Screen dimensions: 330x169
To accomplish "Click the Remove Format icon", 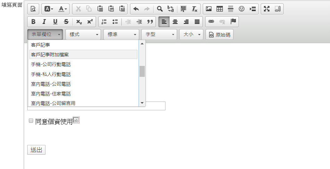I will (195, 9).
